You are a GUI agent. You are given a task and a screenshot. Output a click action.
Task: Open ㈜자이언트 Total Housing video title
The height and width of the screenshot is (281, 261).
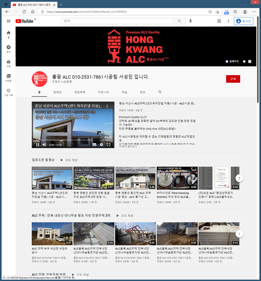click(x=173, y=195)
